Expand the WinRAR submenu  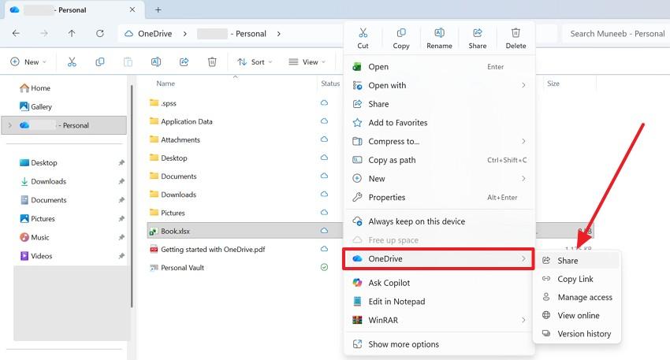pos(523,320)
